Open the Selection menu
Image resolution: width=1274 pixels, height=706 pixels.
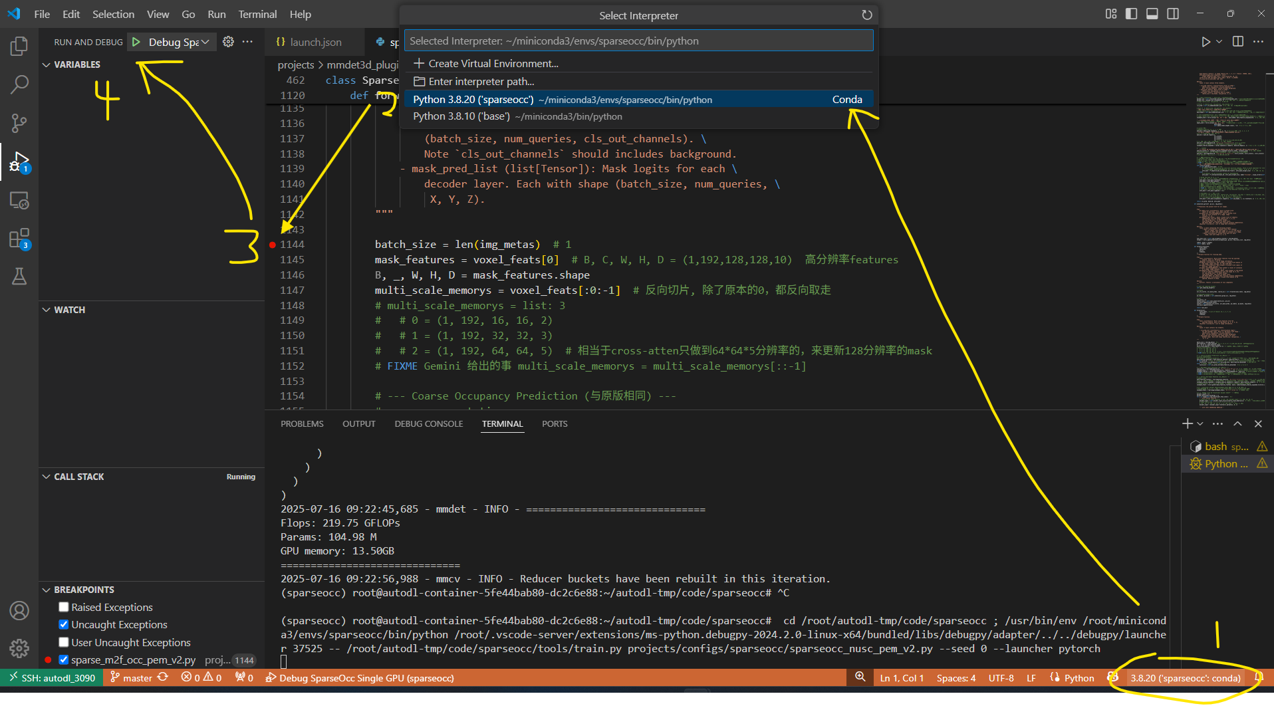coord(113,14)
